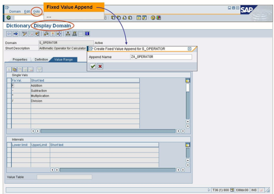The image size is (274, 194).
Task: Click the blue information icon in toolbar
Action: tap(87, 34)
